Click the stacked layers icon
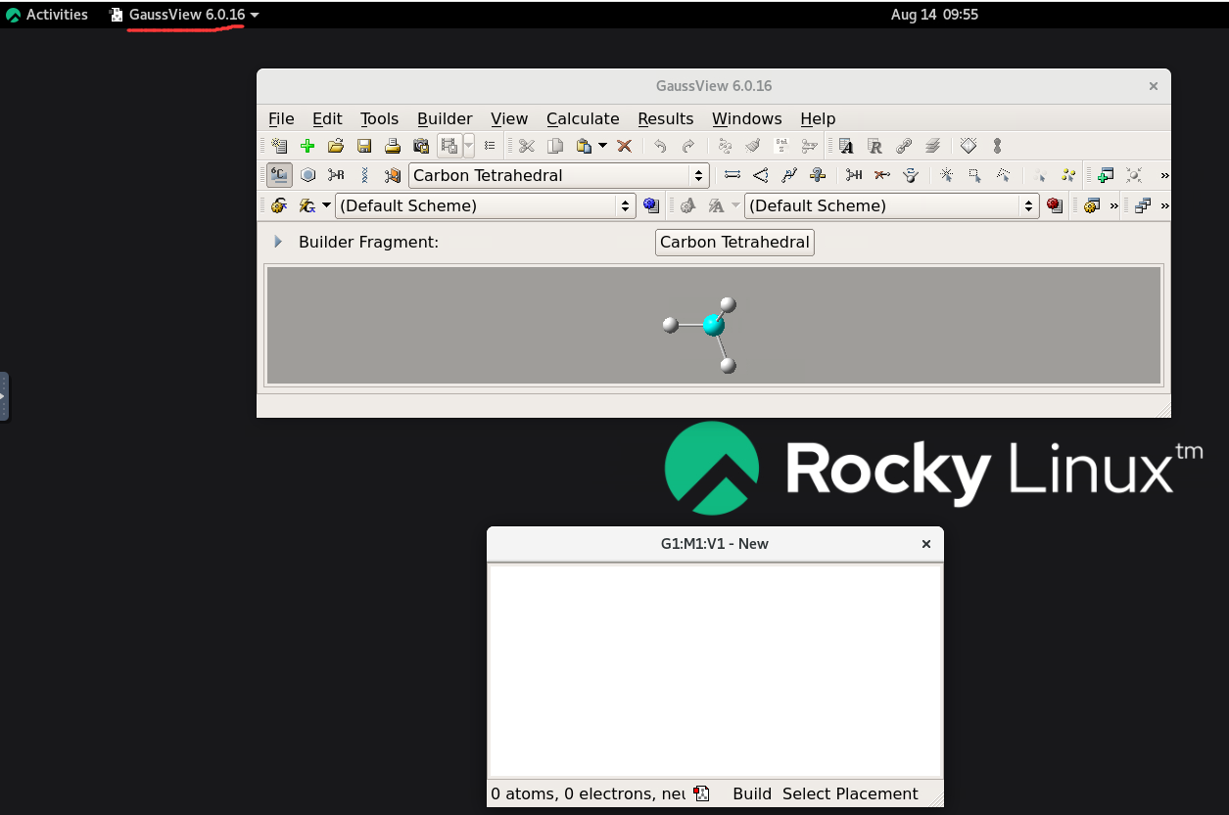Image resolution: width=1229 pixels, height=815 pixels. (x=932, y=146)
